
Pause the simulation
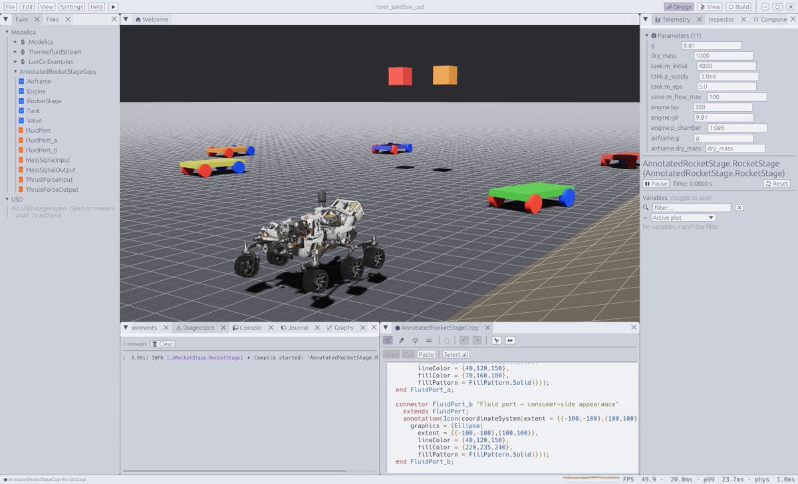pyautogui.click(x=656, y=184)
